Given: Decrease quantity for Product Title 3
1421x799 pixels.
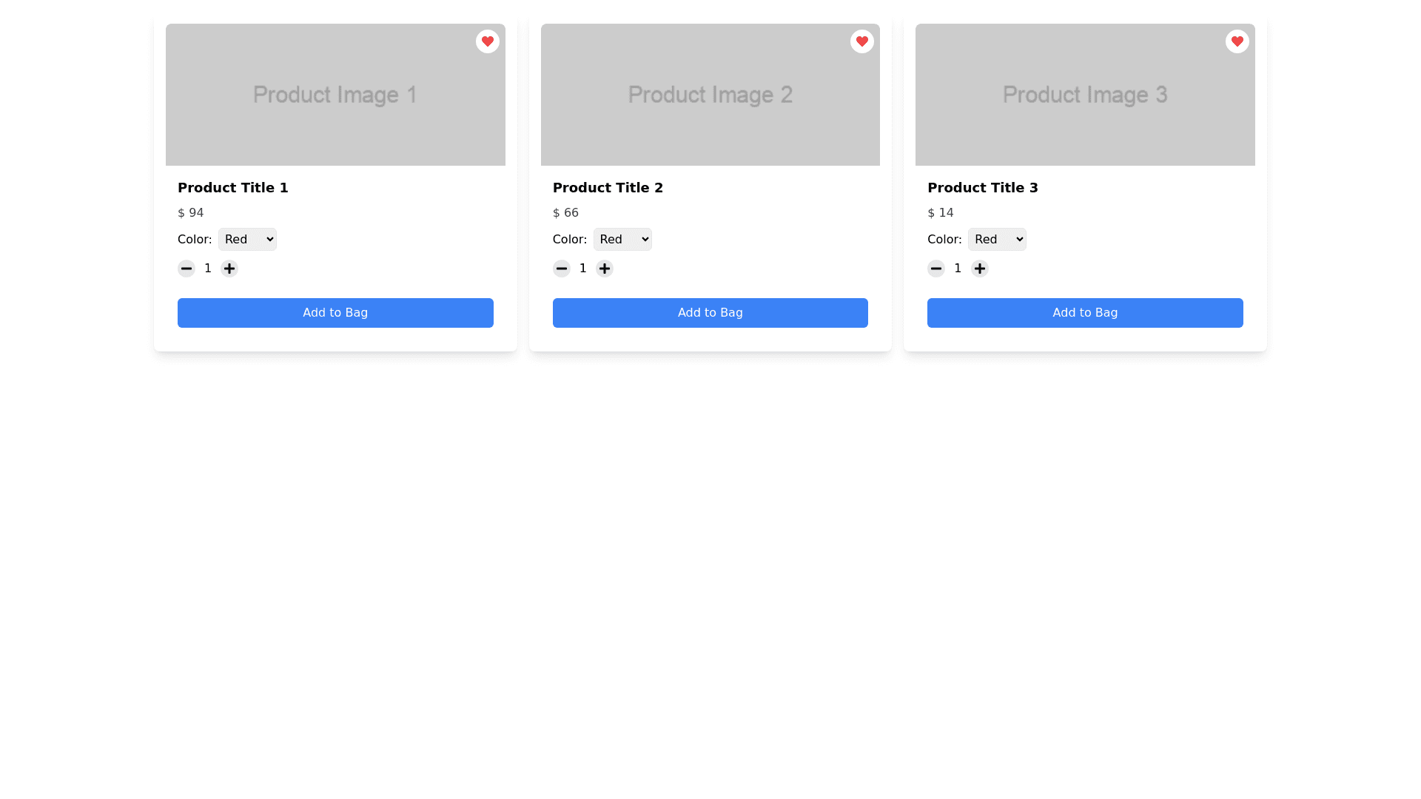Looking at the screenshot, I should tap(935, 269).
